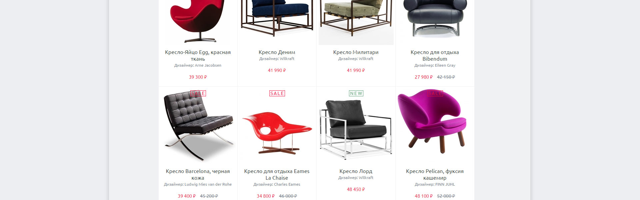Image resolution: width=640 pixels, height=200 pixels.
Task: Open the Кресло для отдыха Bibendum title link
Action: (x=435, y=55)
